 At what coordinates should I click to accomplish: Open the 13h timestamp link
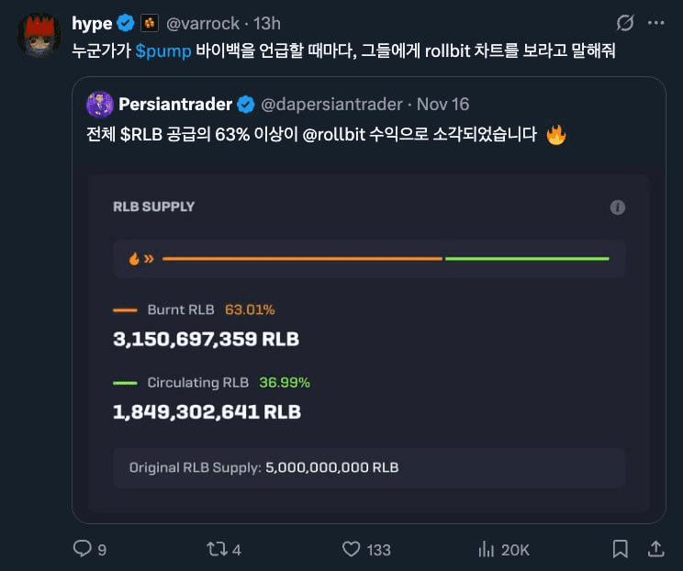[267, 24]
